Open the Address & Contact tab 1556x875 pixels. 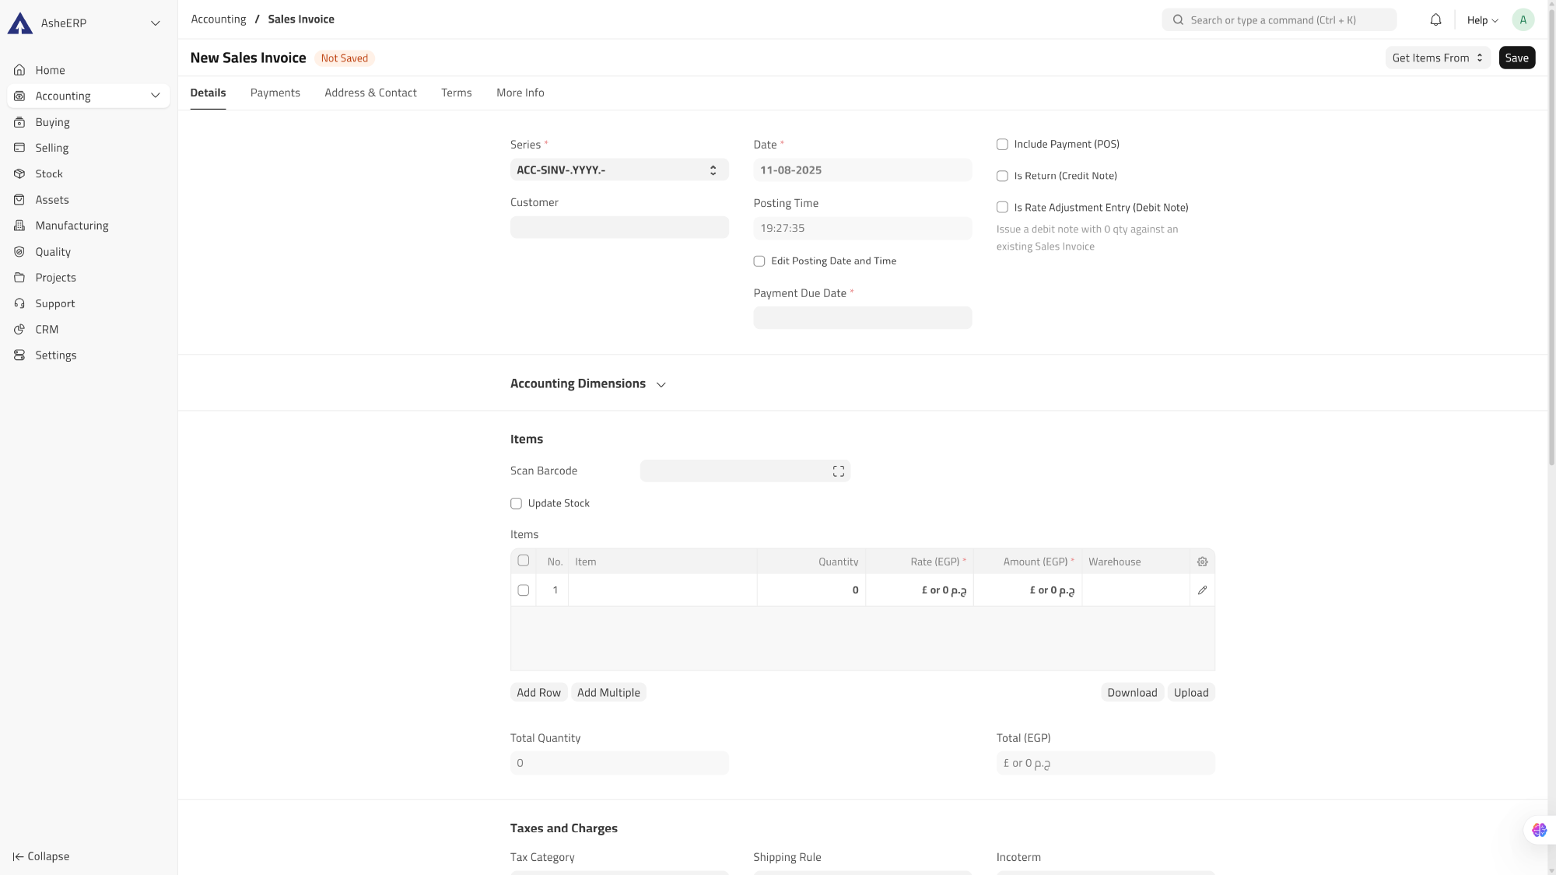coord(370,93)
